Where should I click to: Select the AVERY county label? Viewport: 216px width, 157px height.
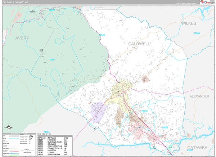tap(22, 37)
